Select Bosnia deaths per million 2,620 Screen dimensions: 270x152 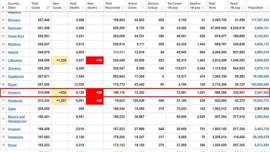click(x=201, y=117)
